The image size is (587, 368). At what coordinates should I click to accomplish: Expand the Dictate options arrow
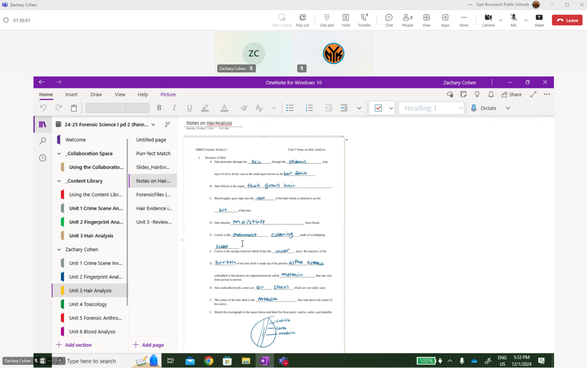508,108
